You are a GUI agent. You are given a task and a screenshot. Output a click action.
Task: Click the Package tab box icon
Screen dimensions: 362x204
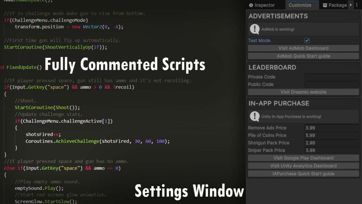pyautogui.click(x=325, y=5)
